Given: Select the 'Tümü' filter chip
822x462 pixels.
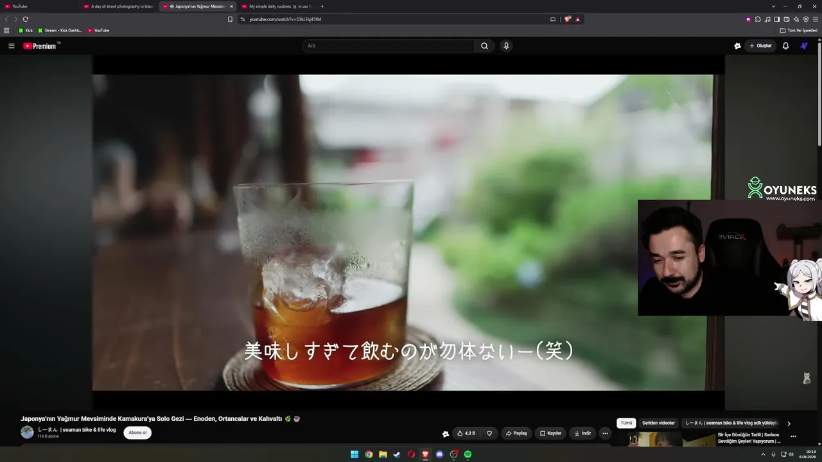Looking at the screenshot, I should (x=626, y=424).
